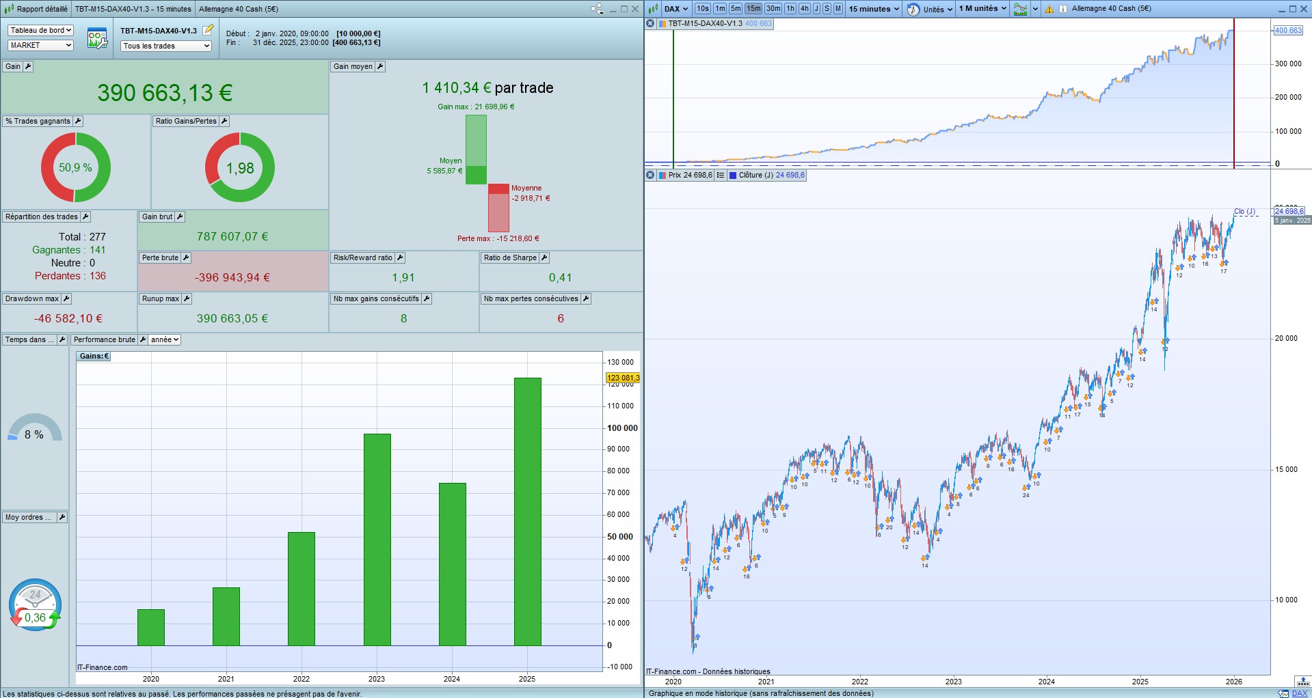Click the report settings wrench icon
Viewport: 1312px width, 698px height.
[x=97, y=38]
